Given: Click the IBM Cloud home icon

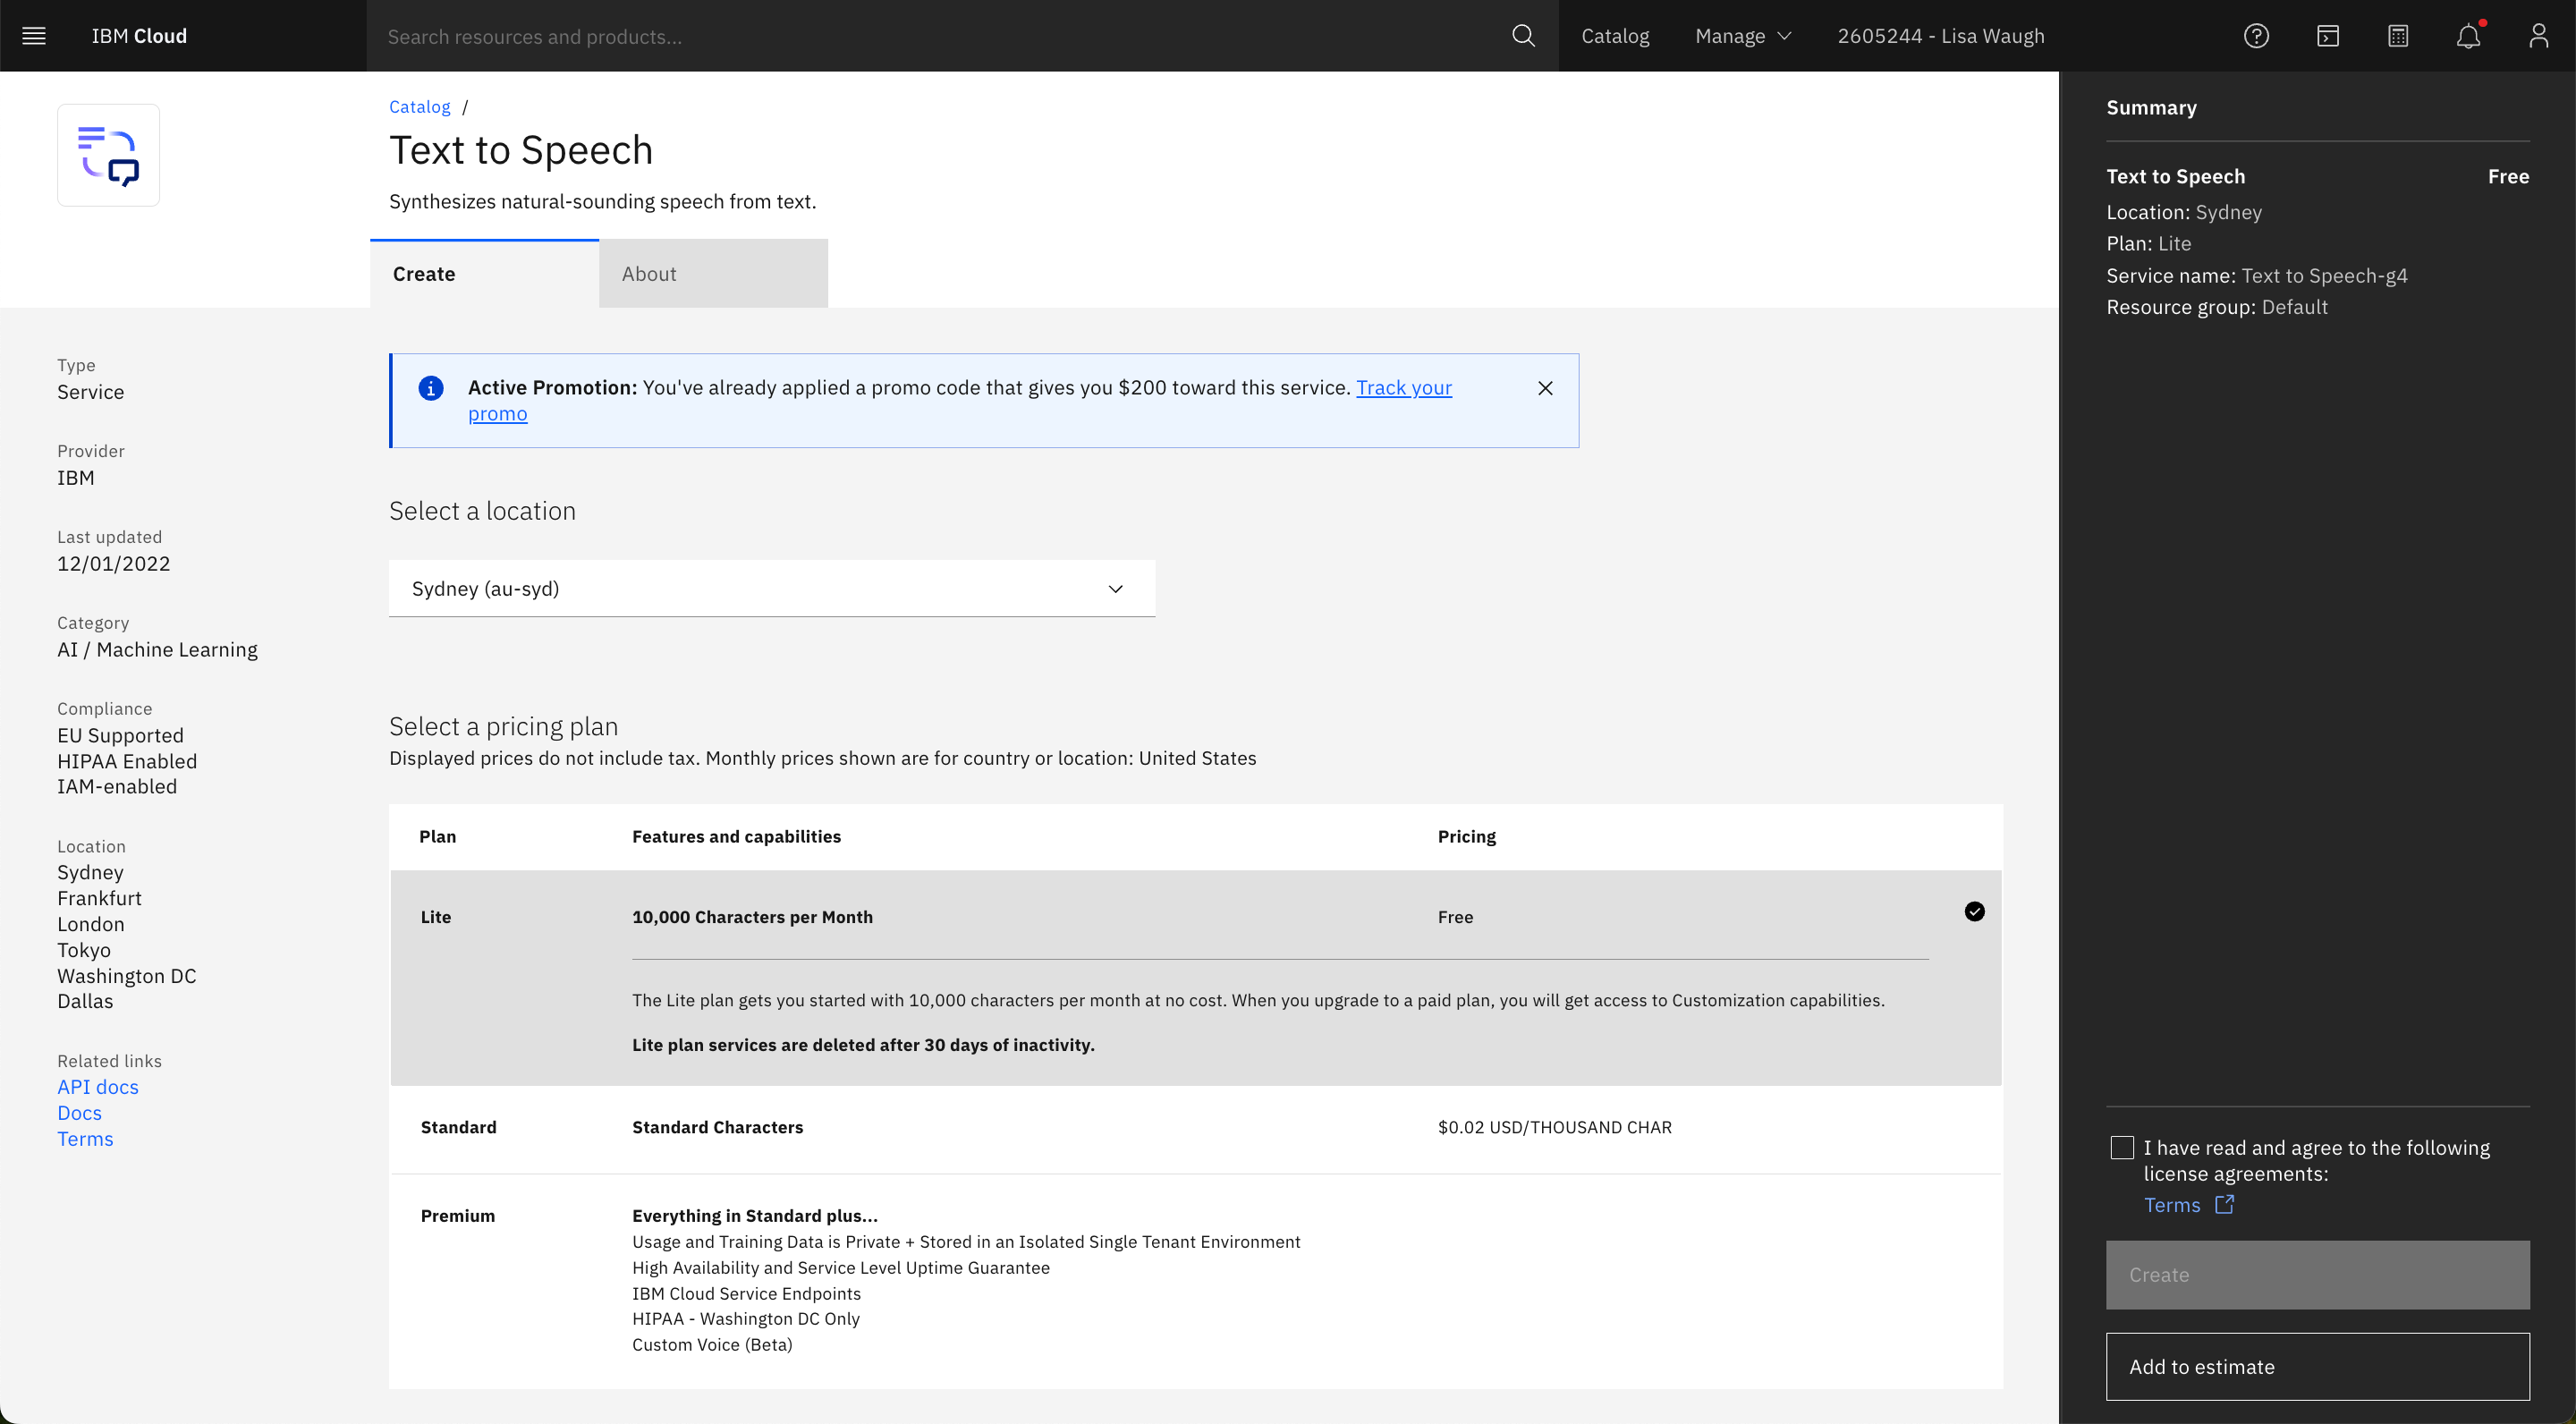Looking at the screenshot, I should coord(139,35).
